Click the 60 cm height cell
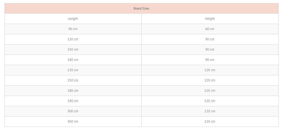Image resolution: width=282 pixels, height=131 pixels. tap(210, 29)
